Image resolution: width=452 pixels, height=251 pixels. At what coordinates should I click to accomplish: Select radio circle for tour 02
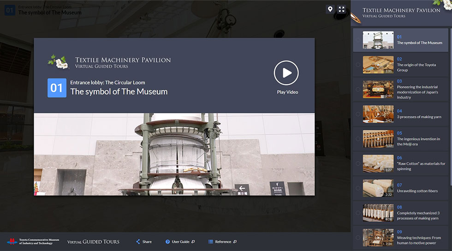(358, 65)
